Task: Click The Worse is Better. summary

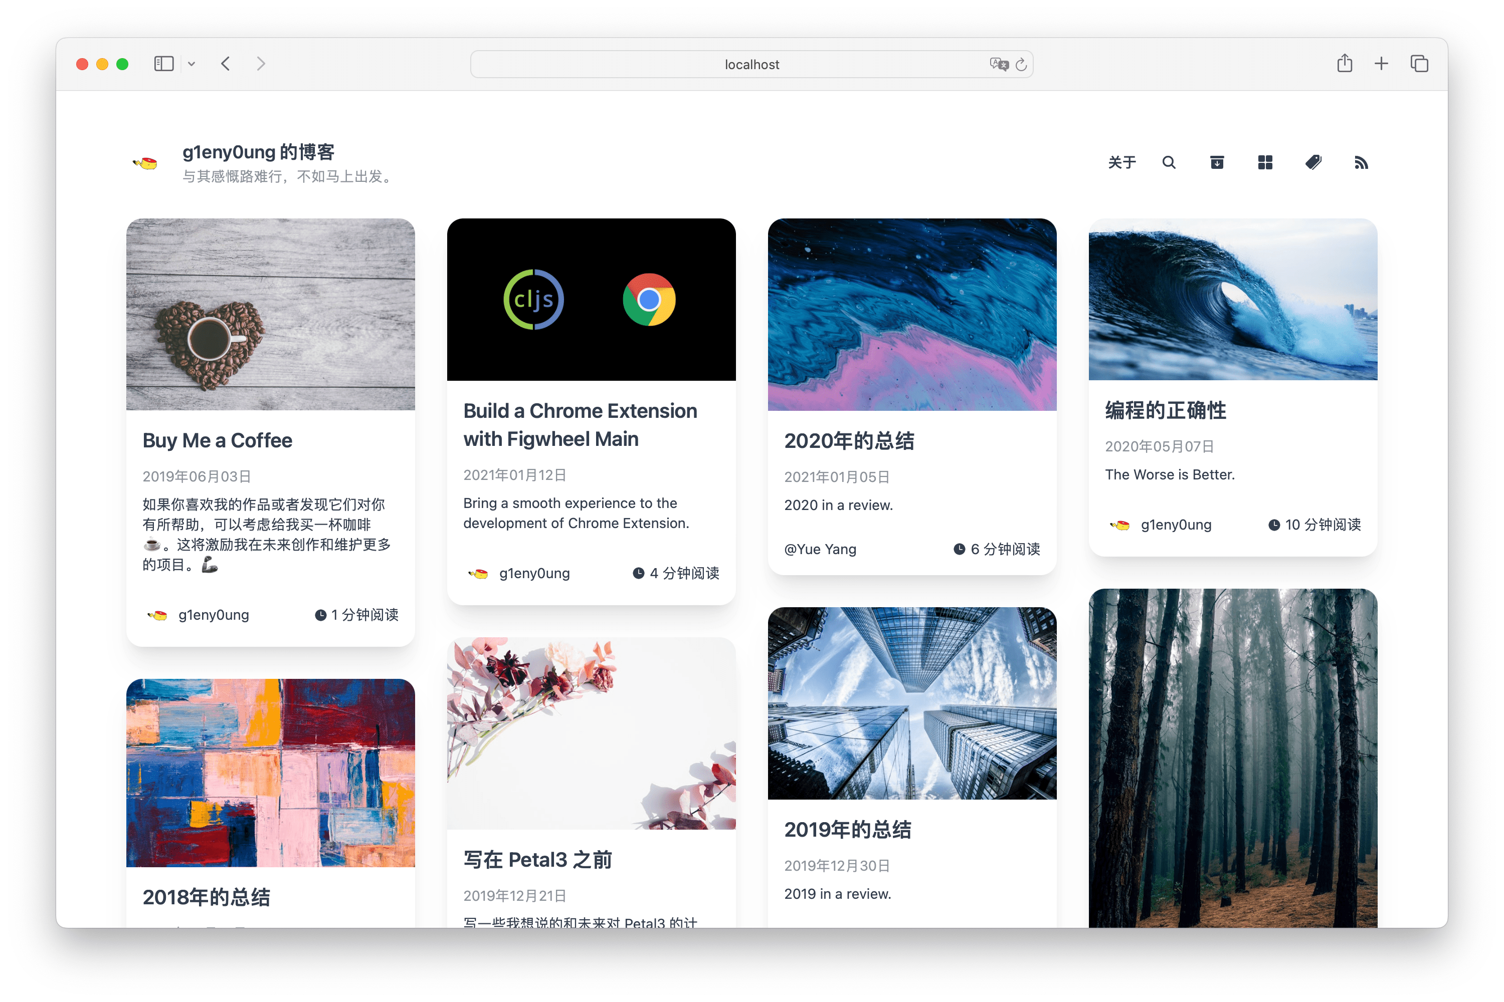Action: tap(1170, 475)
